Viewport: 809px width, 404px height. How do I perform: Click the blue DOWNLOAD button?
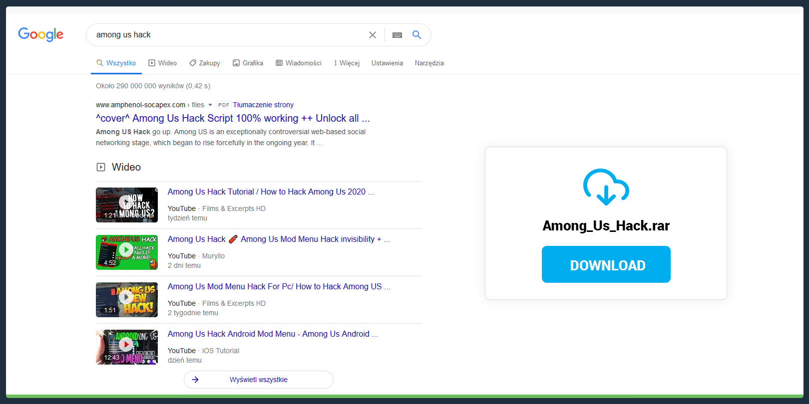click(606, 264)
